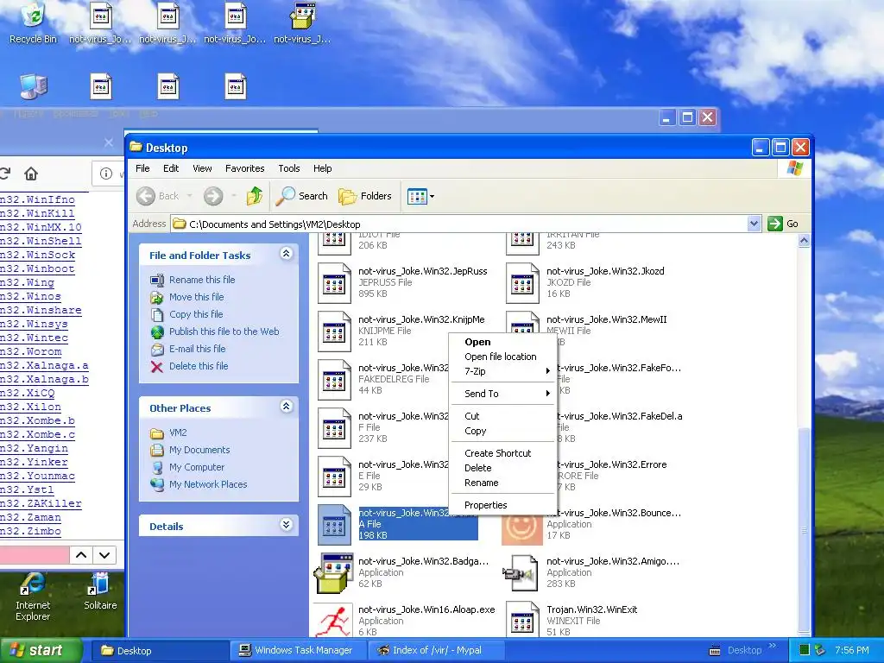
Task: Click the Back navigation button
Action: (x=158, y=196)
